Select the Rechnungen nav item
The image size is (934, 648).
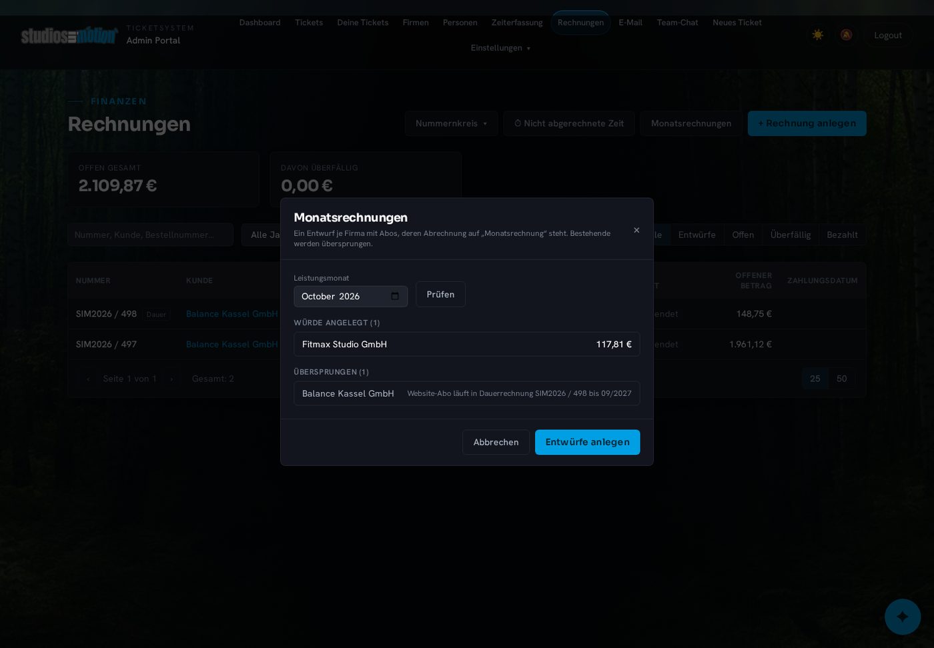580,23
